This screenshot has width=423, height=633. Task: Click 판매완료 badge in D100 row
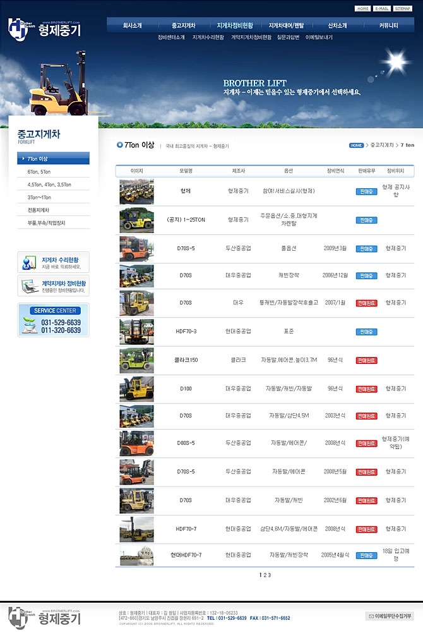tap(366, 389)
